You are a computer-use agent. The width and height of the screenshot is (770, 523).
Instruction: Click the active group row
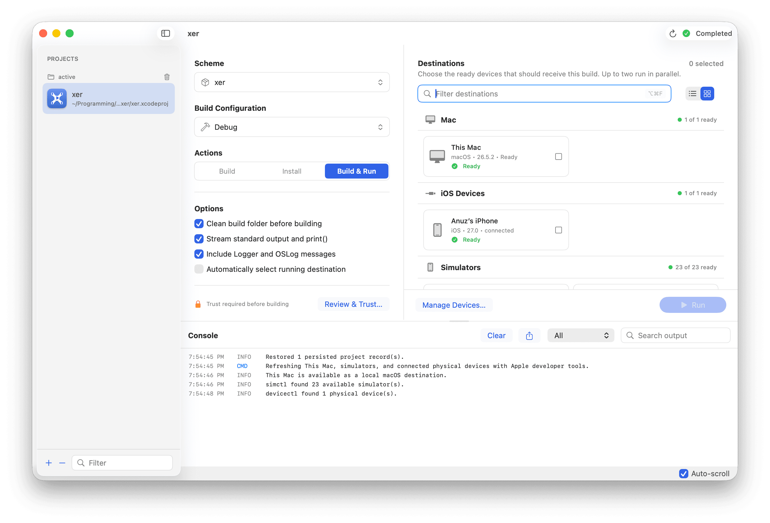(x=109, y=77)
